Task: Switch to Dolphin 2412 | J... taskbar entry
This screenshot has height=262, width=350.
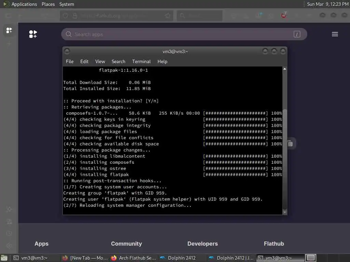Action: pos(231,258)
